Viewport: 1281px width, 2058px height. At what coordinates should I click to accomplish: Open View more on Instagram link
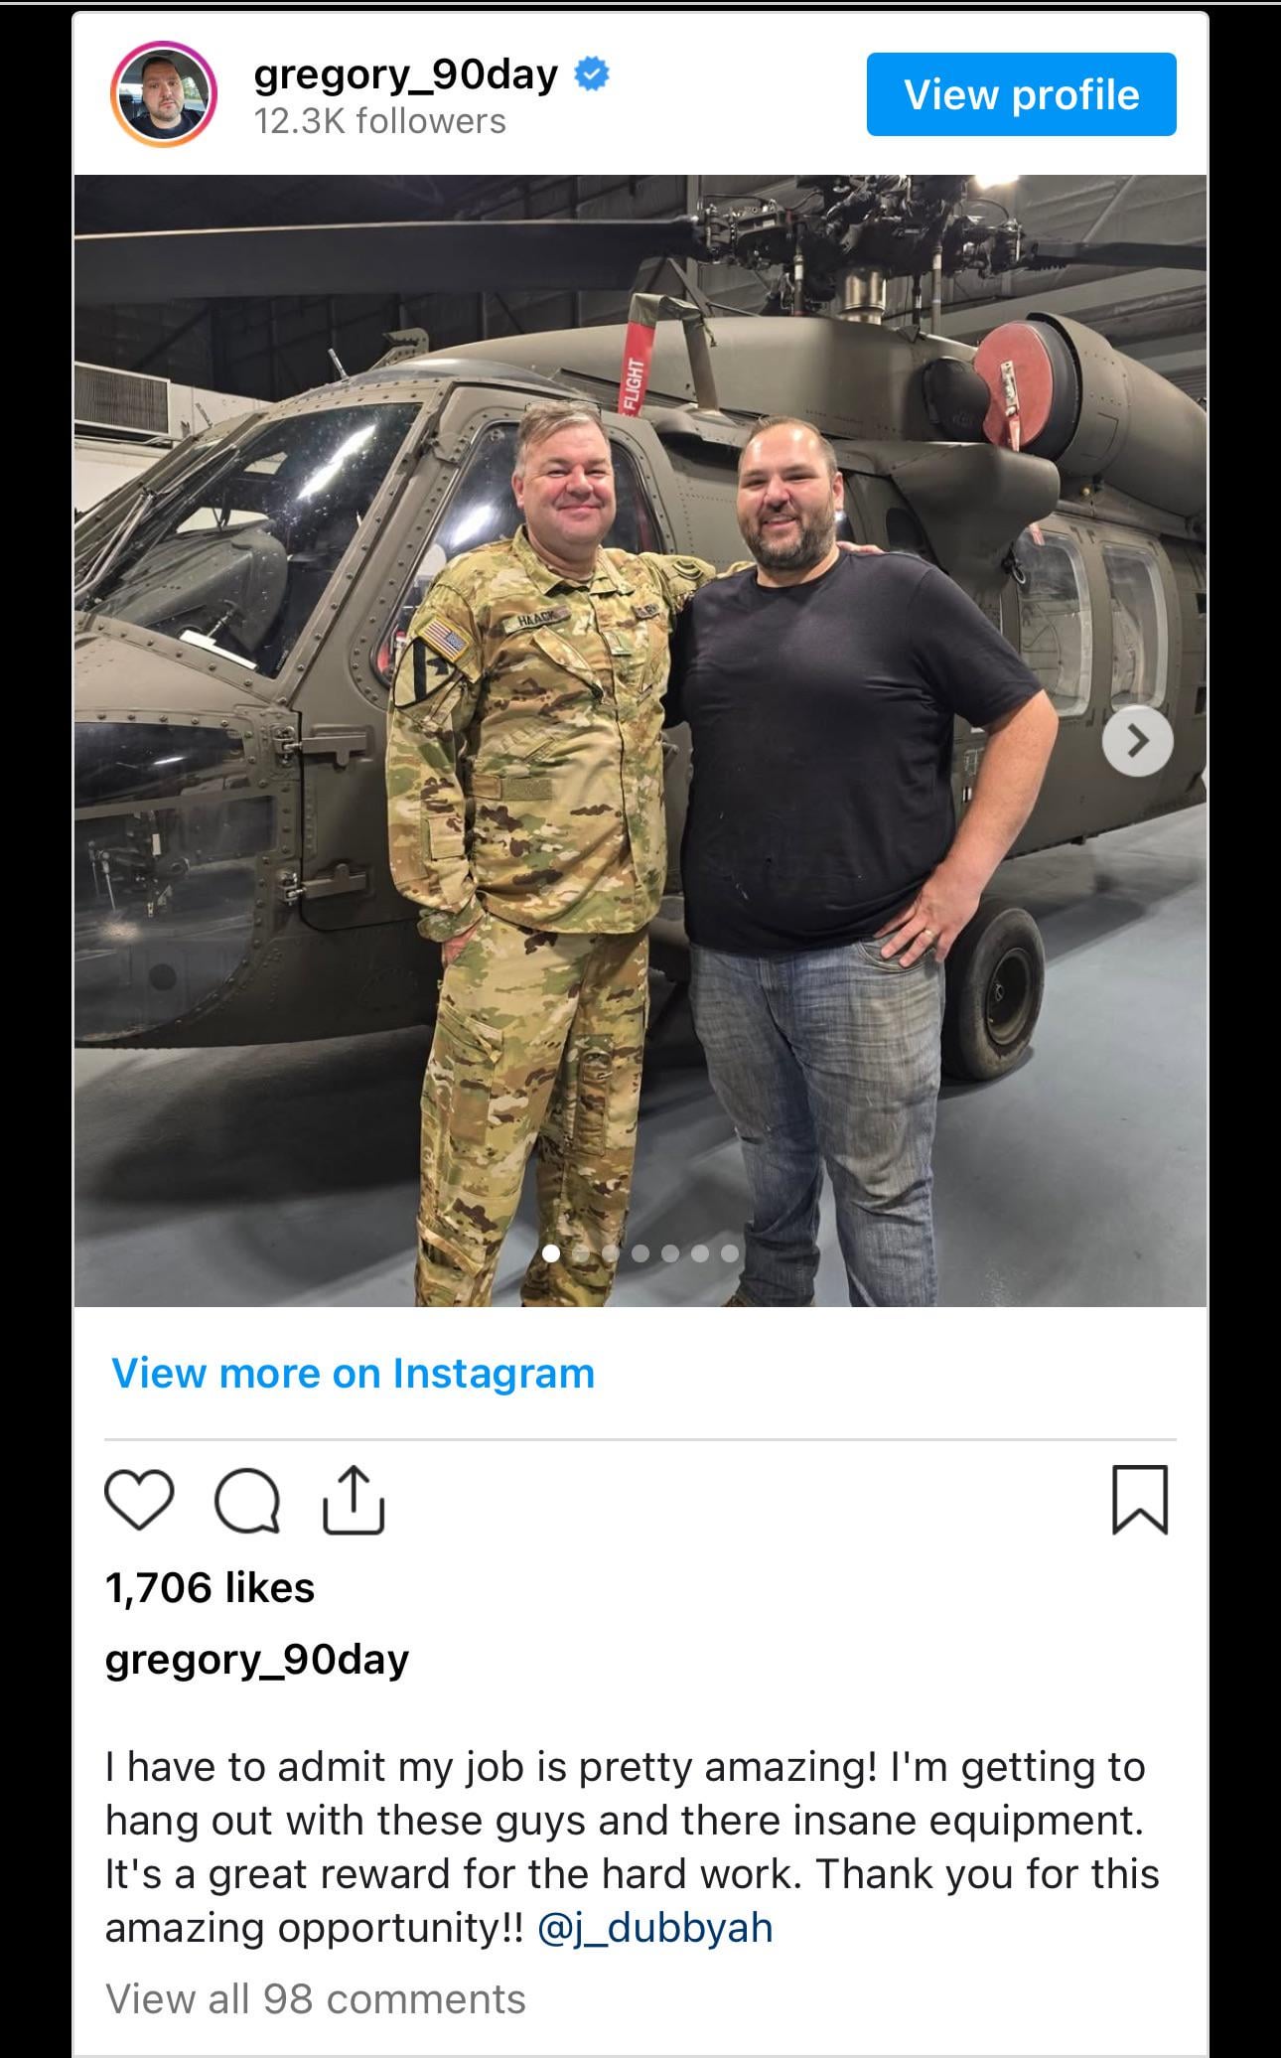coord(353,1374)
